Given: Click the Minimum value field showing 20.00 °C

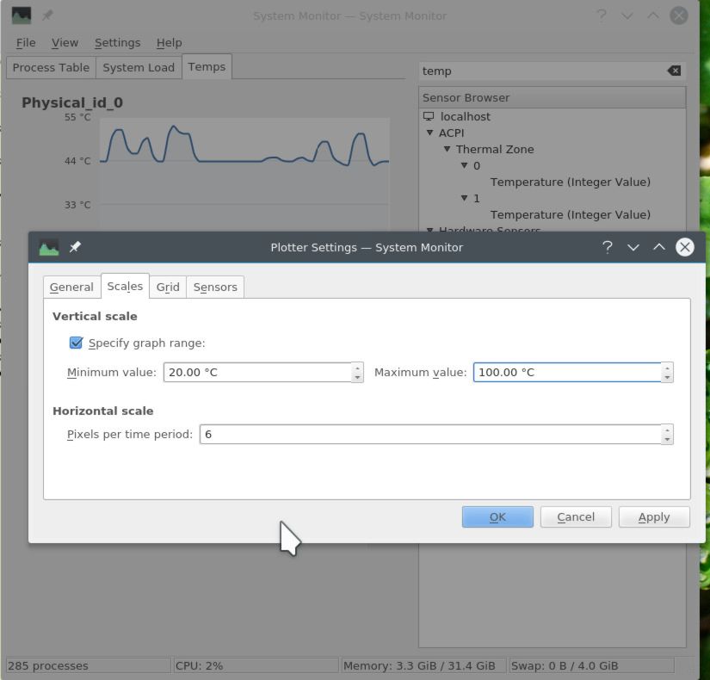Looking at the screenshot, I should coord(257,373).
